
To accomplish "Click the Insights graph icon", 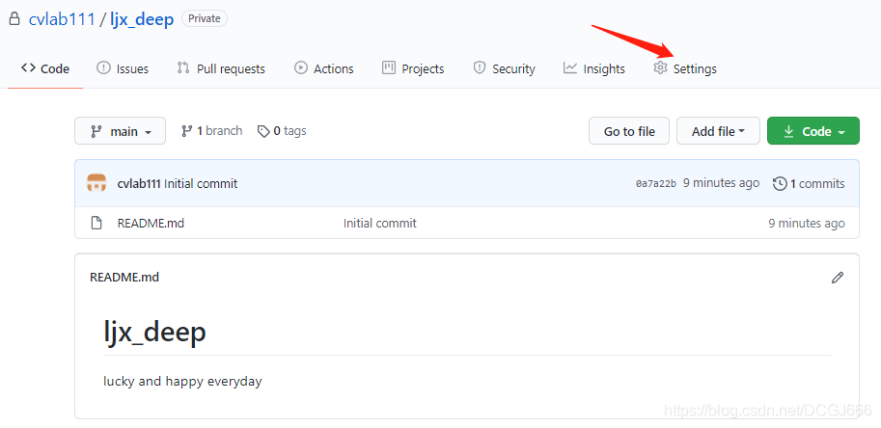I will pos(570,67).
